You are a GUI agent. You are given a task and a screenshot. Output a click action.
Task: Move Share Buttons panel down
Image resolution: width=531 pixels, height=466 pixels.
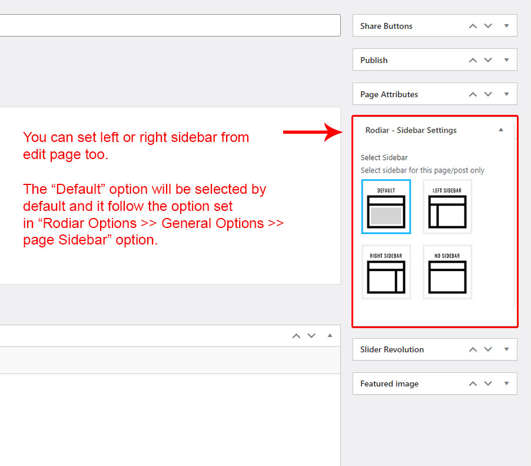(488, 26)
